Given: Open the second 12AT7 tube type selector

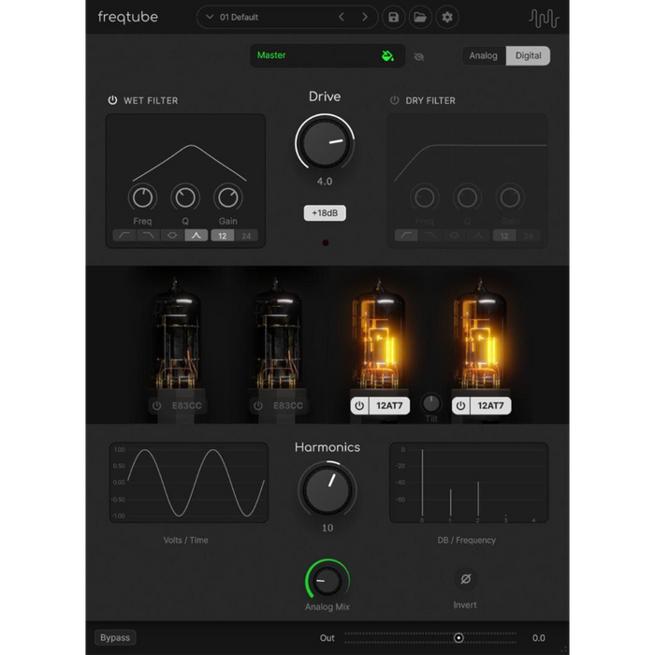Looking at the screenshot, I should coord(491,405).
